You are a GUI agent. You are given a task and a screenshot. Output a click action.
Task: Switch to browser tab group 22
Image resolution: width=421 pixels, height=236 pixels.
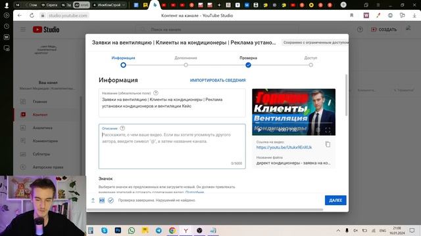point(82,5)
